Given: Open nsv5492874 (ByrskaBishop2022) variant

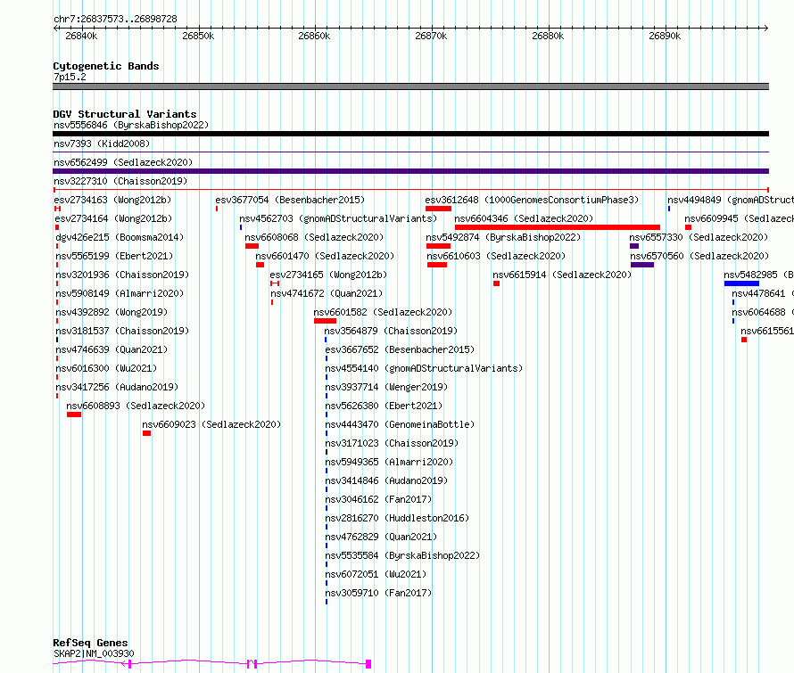Looking at the screenshot, I should coord(503,237).
